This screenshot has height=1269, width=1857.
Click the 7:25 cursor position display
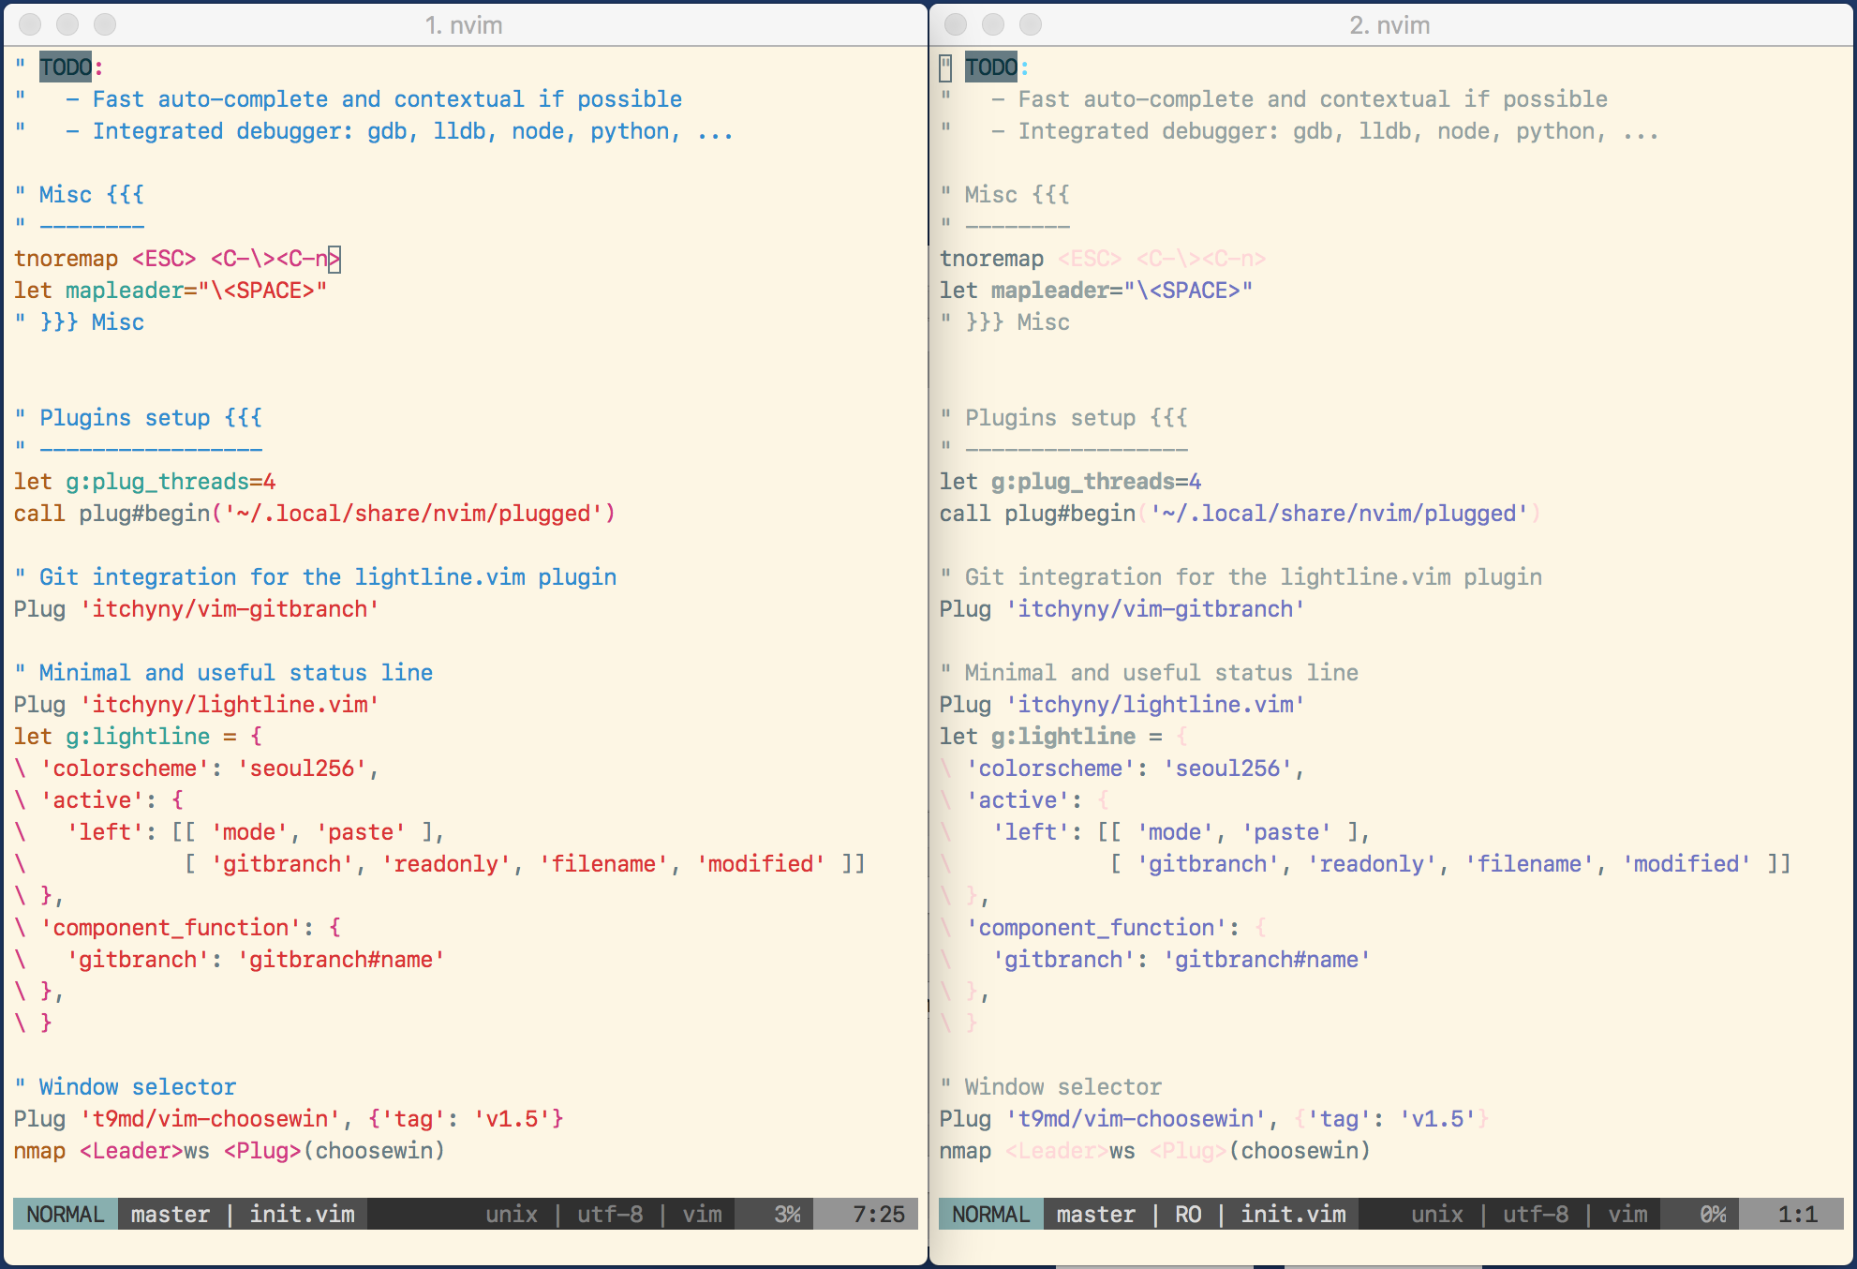[878, 1214]
